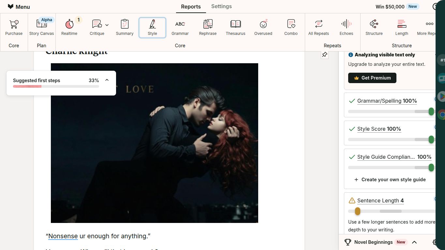The height and width of the screenshot is (250, 445).
Task: Open the main Menu
Action: (19, 7)
